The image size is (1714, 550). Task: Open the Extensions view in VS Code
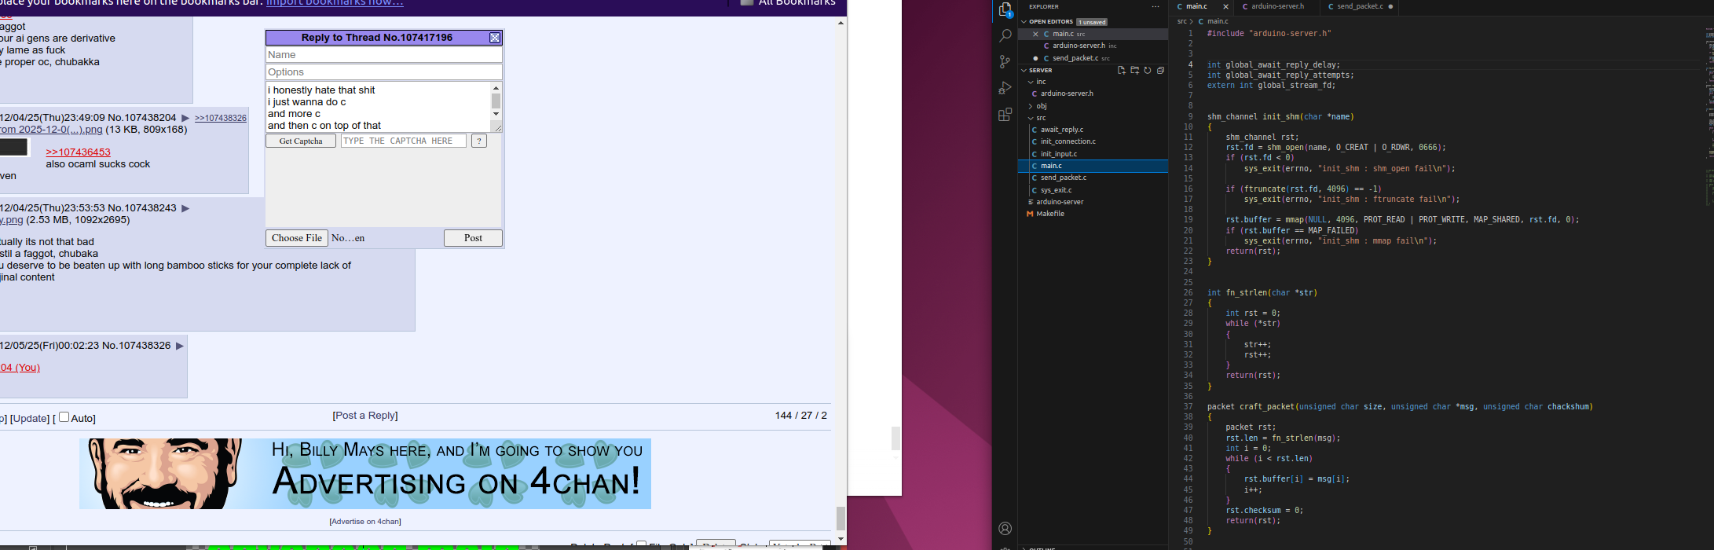[1005, 115]
